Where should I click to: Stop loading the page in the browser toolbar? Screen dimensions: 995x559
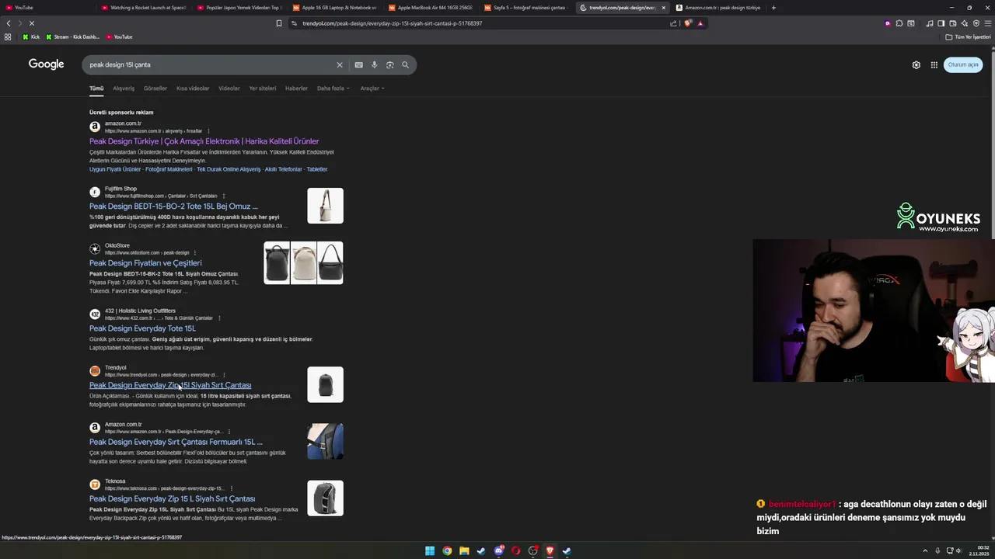click(31, 23)
